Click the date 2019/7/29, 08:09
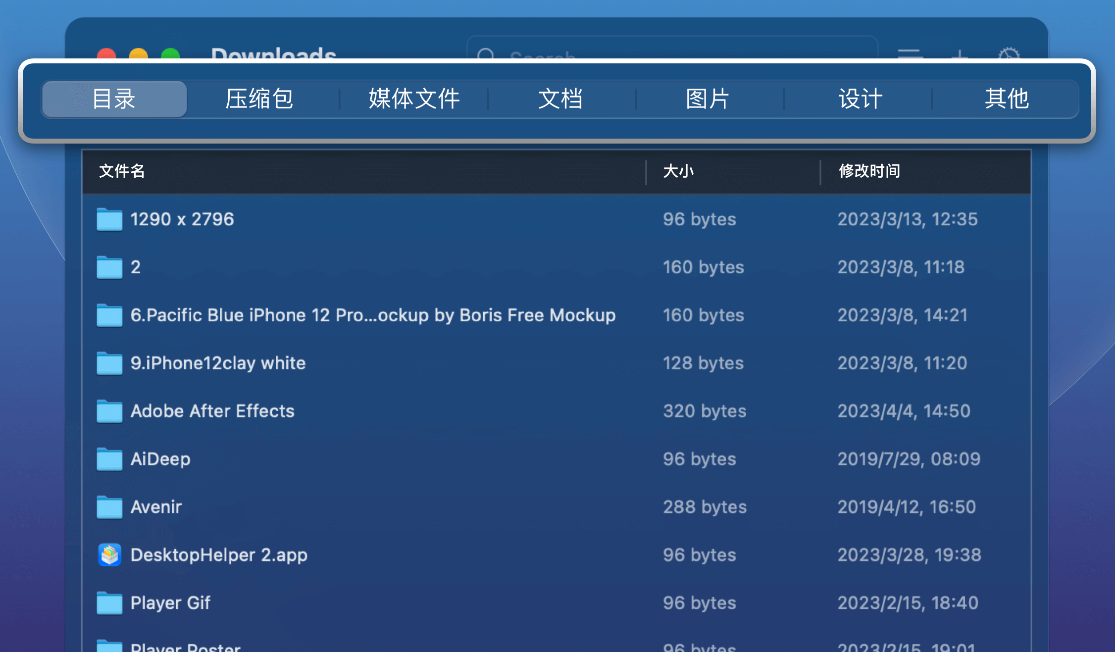The width and height of the screenshot is (1115, 652). [909, 459]
